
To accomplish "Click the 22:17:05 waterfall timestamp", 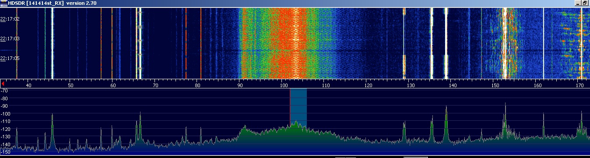I will 10,58.
